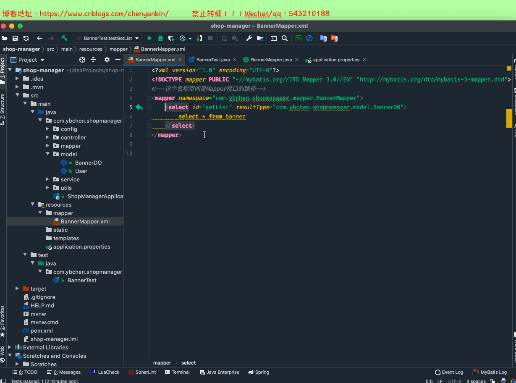The image size is (516, 383).
Task: Click the Save All toolbar icon
Action: point(15,38)
